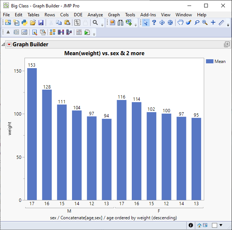The image size is (232, 230).
Task: Select the Grabber hand tool
Action: (180, 23)
